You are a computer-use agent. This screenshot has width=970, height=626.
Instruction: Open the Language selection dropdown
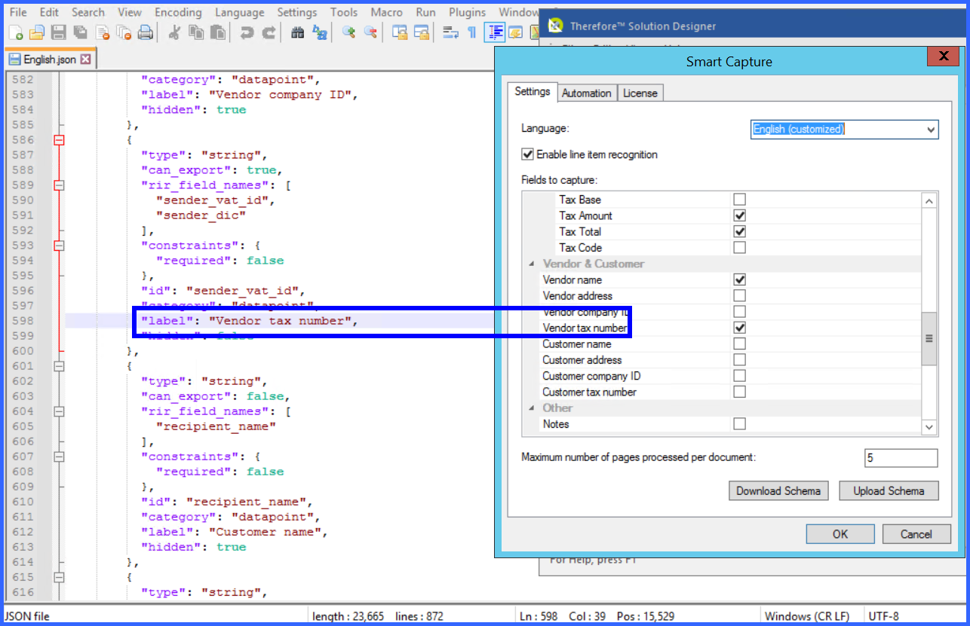tap(929, 130)
